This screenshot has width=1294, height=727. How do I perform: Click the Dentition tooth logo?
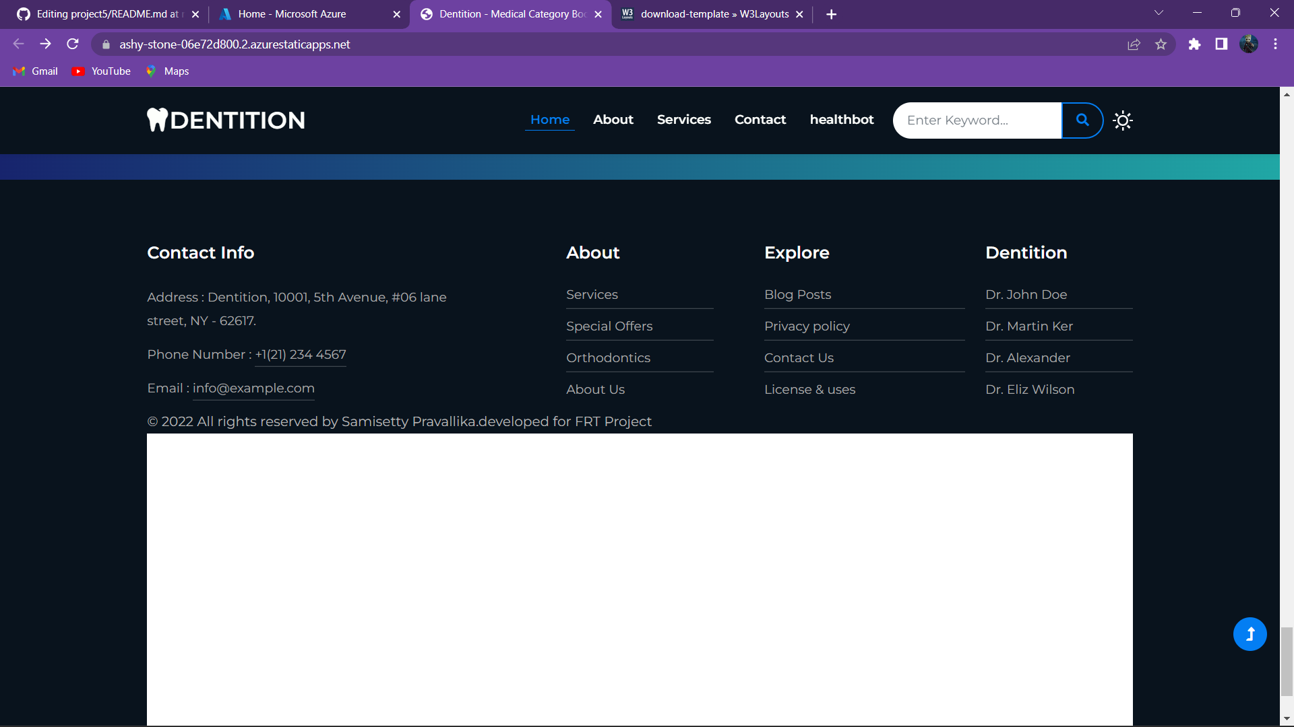(x=226, y=120)
